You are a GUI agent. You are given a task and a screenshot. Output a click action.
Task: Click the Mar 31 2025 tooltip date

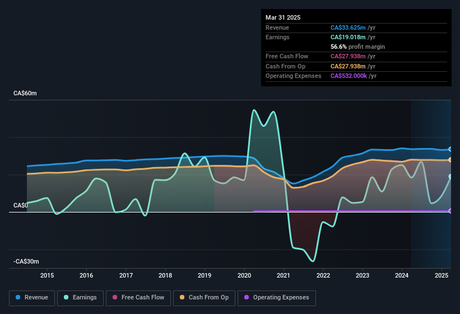283,17
